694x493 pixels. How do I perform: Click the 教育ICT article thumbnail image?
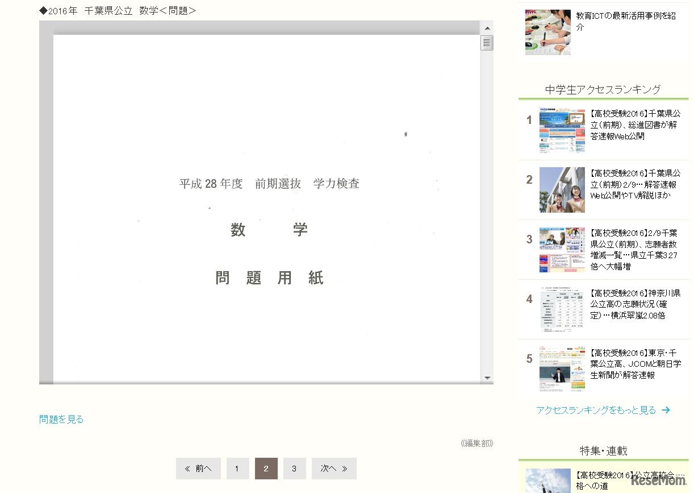[x=547, y=32]
